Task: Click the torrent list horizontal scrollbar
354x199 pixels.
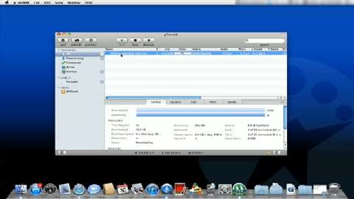Action: point(153,97)
